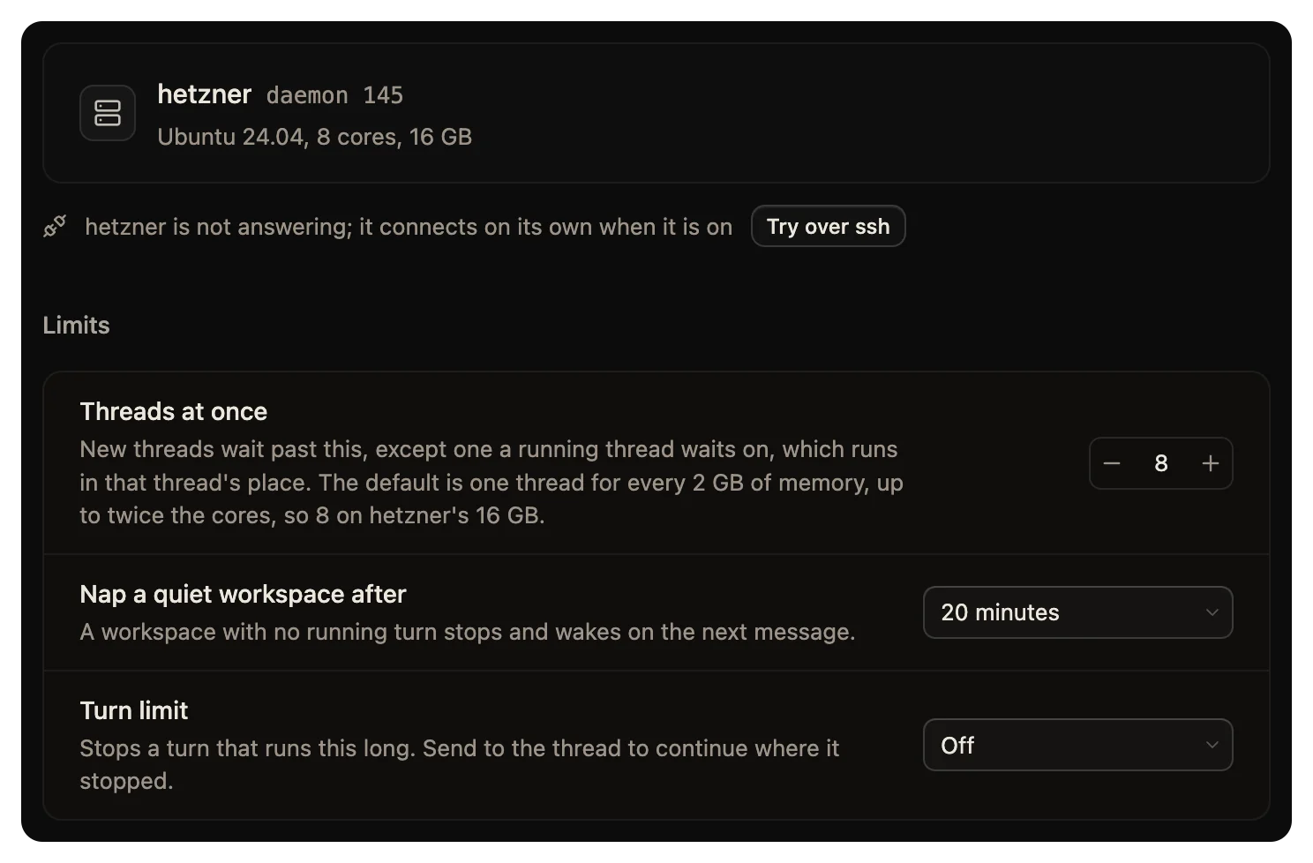Click the Stops a turn description text
Viewport: 1313px width, 863px height.
[x=460, y=764]
